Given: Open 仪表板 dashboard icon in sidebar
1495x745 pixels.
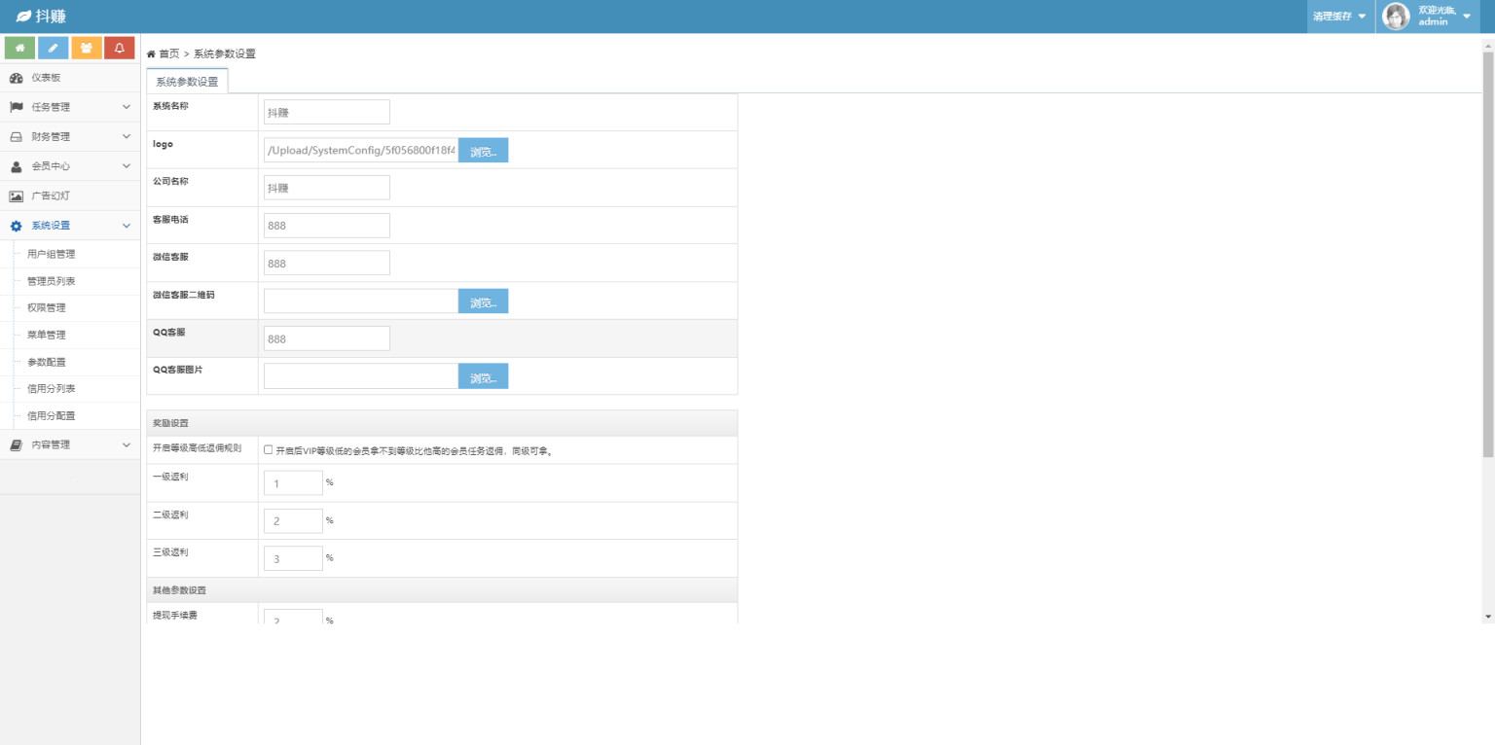Looking at the screenshot, I should (17, 78).
